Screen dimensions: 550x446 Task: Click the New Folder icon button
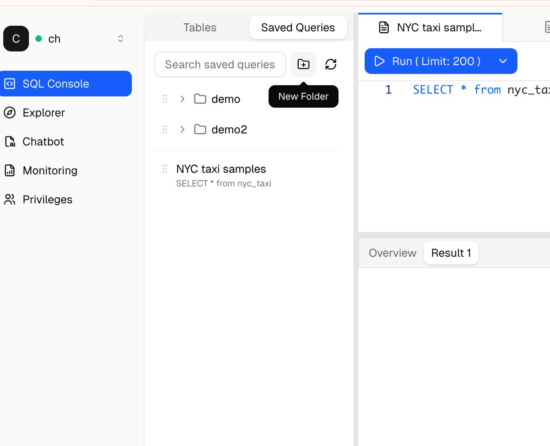(304, 64)
